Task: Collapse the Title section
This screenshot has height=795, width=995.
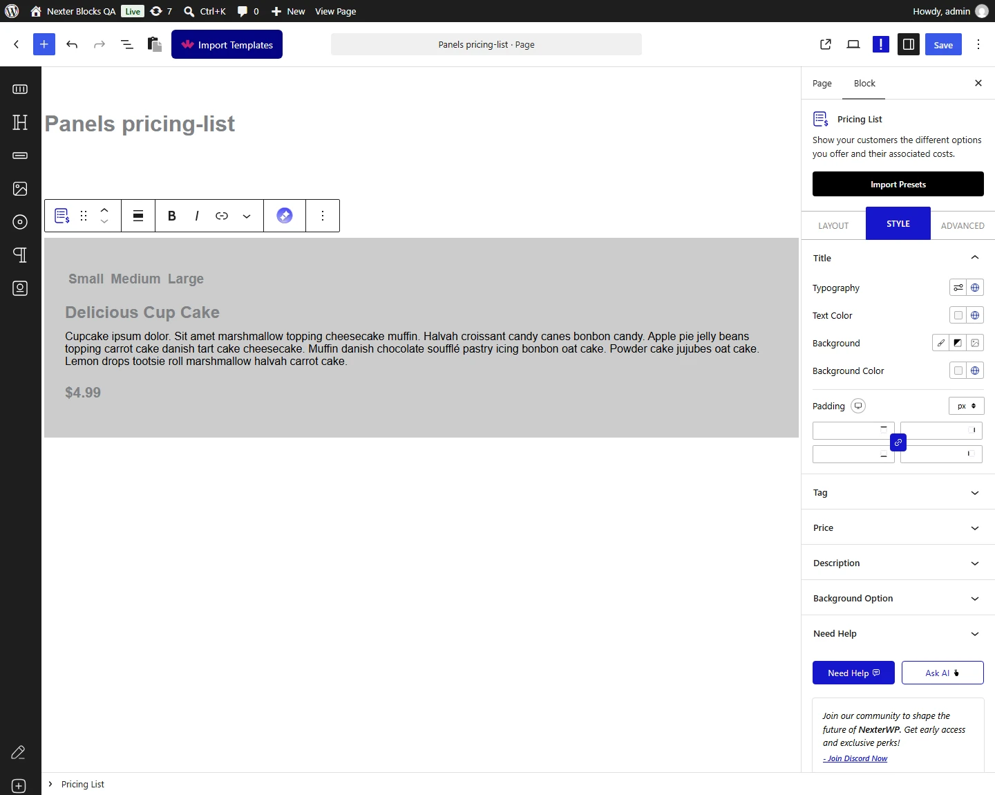Action: point(898,258)
